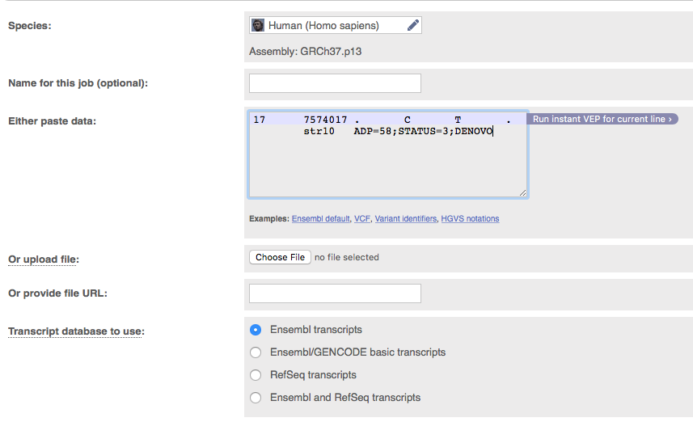Select the Ensembl transcripts radio option

[256, 330]
